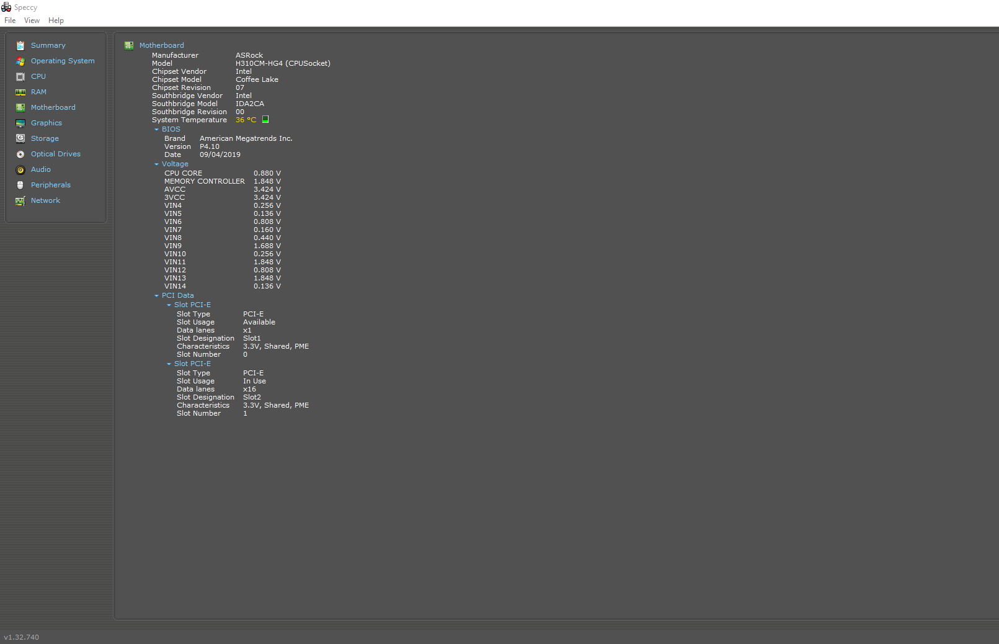This screenshot has height=644, width=999.
Task: Click the Voltage heading label
Action: point(175,164)
